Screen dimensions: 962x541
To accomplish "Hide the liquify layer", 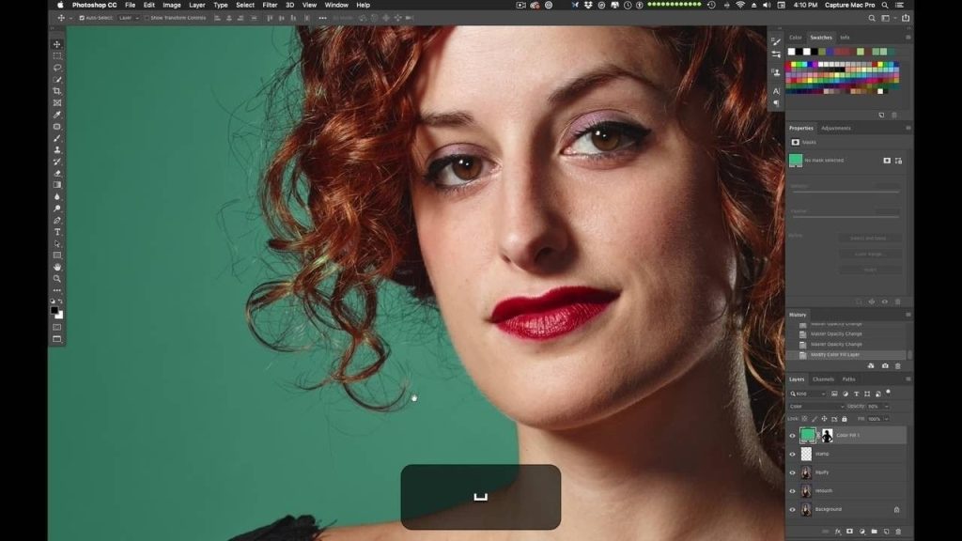I will coord(792,472).
